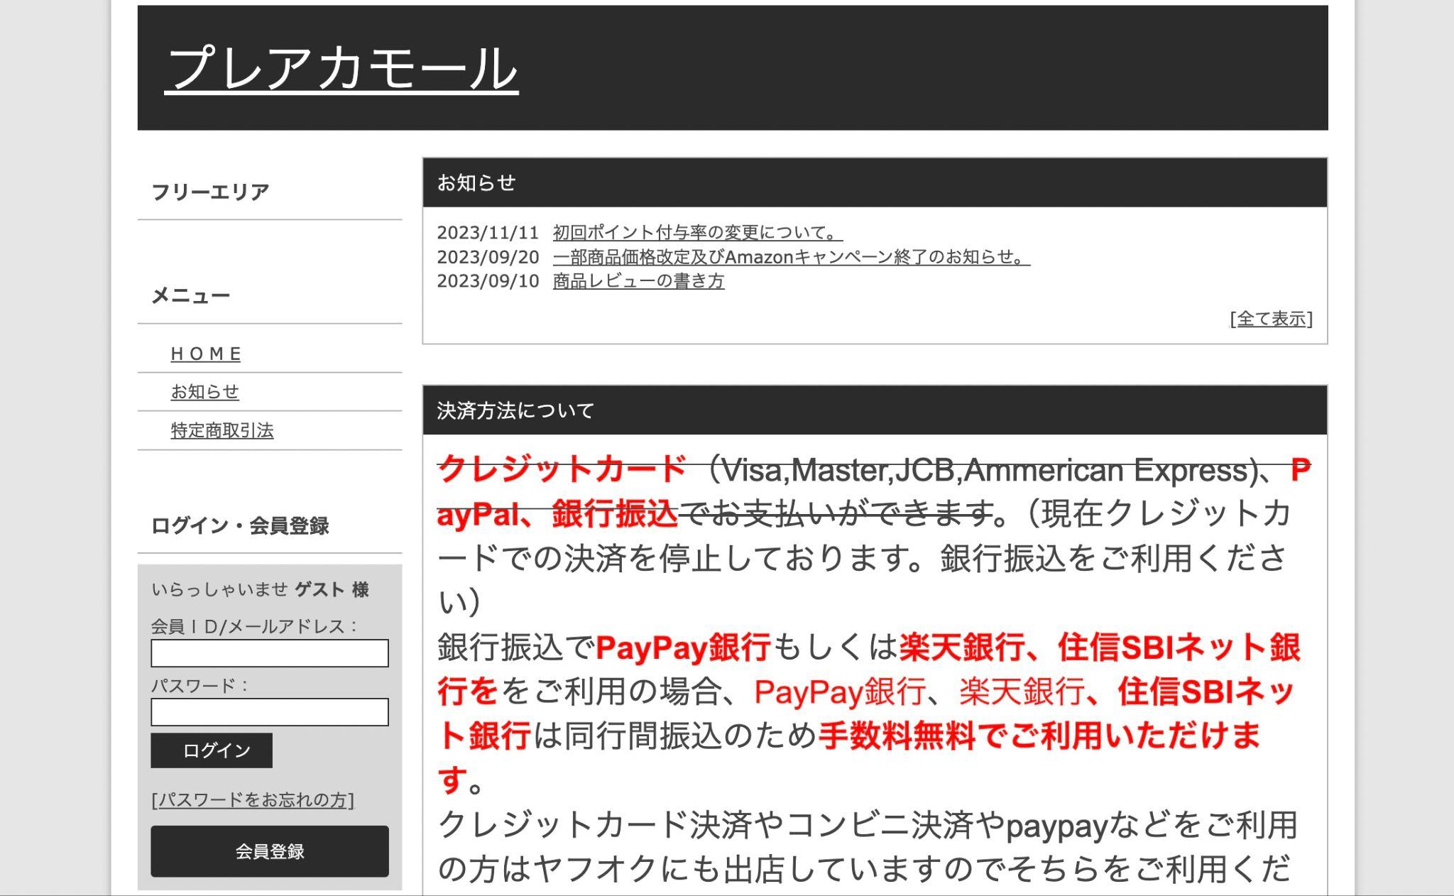
Task: Open 特定商取引法 menu link
Action: click(222, 430)
